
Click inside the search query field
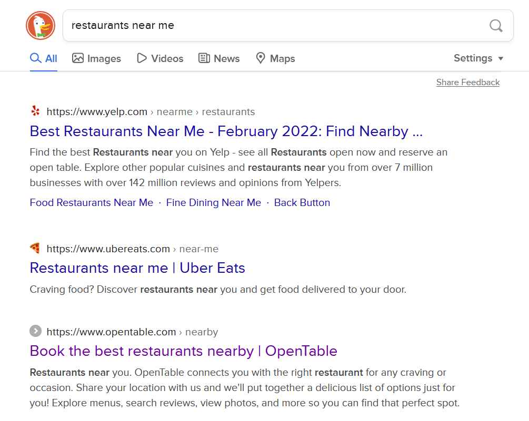211,25
